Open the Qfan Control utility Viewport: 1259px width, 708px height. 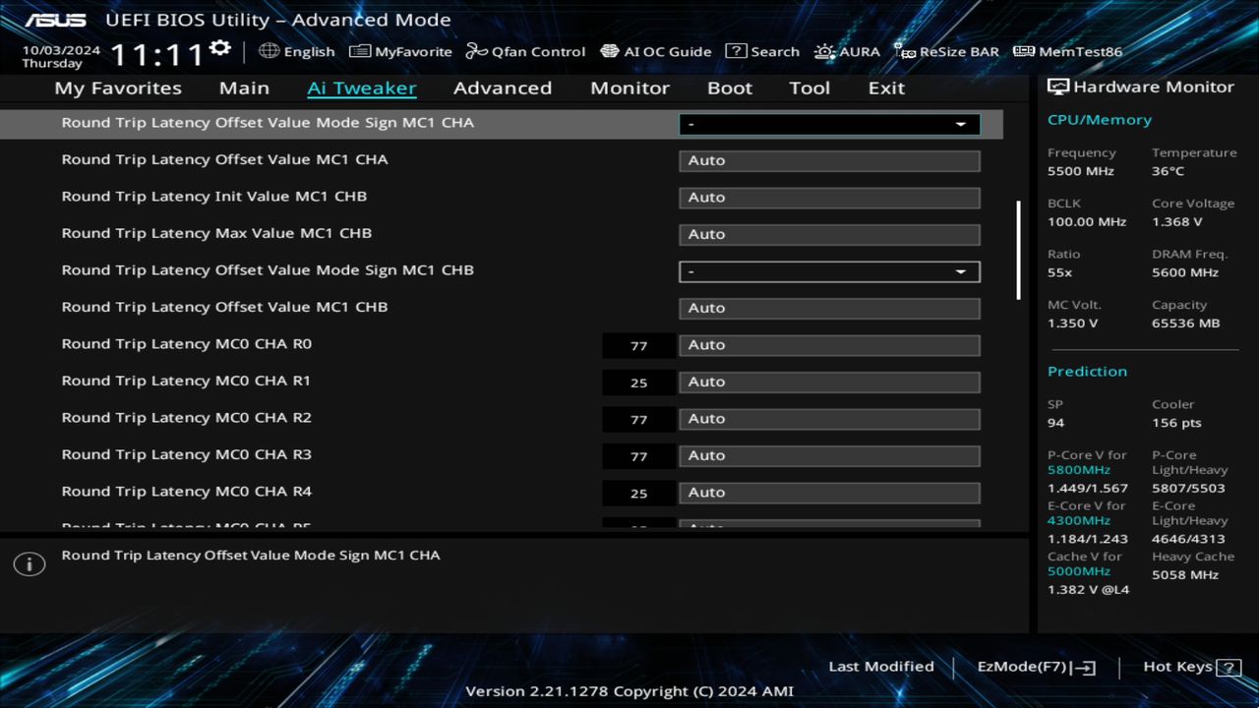pos(525,51)
